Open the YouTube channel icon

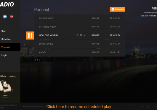(x=12, y=16)
